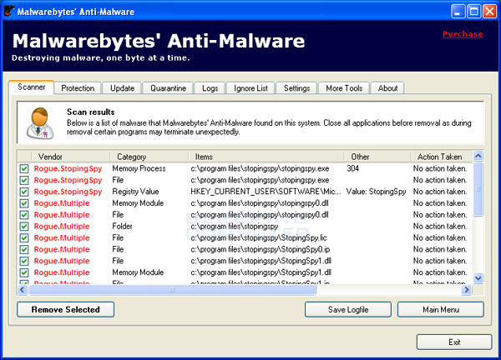Click the vertical scrollbar thumb
501x360 pixels.
click(478, 189)
